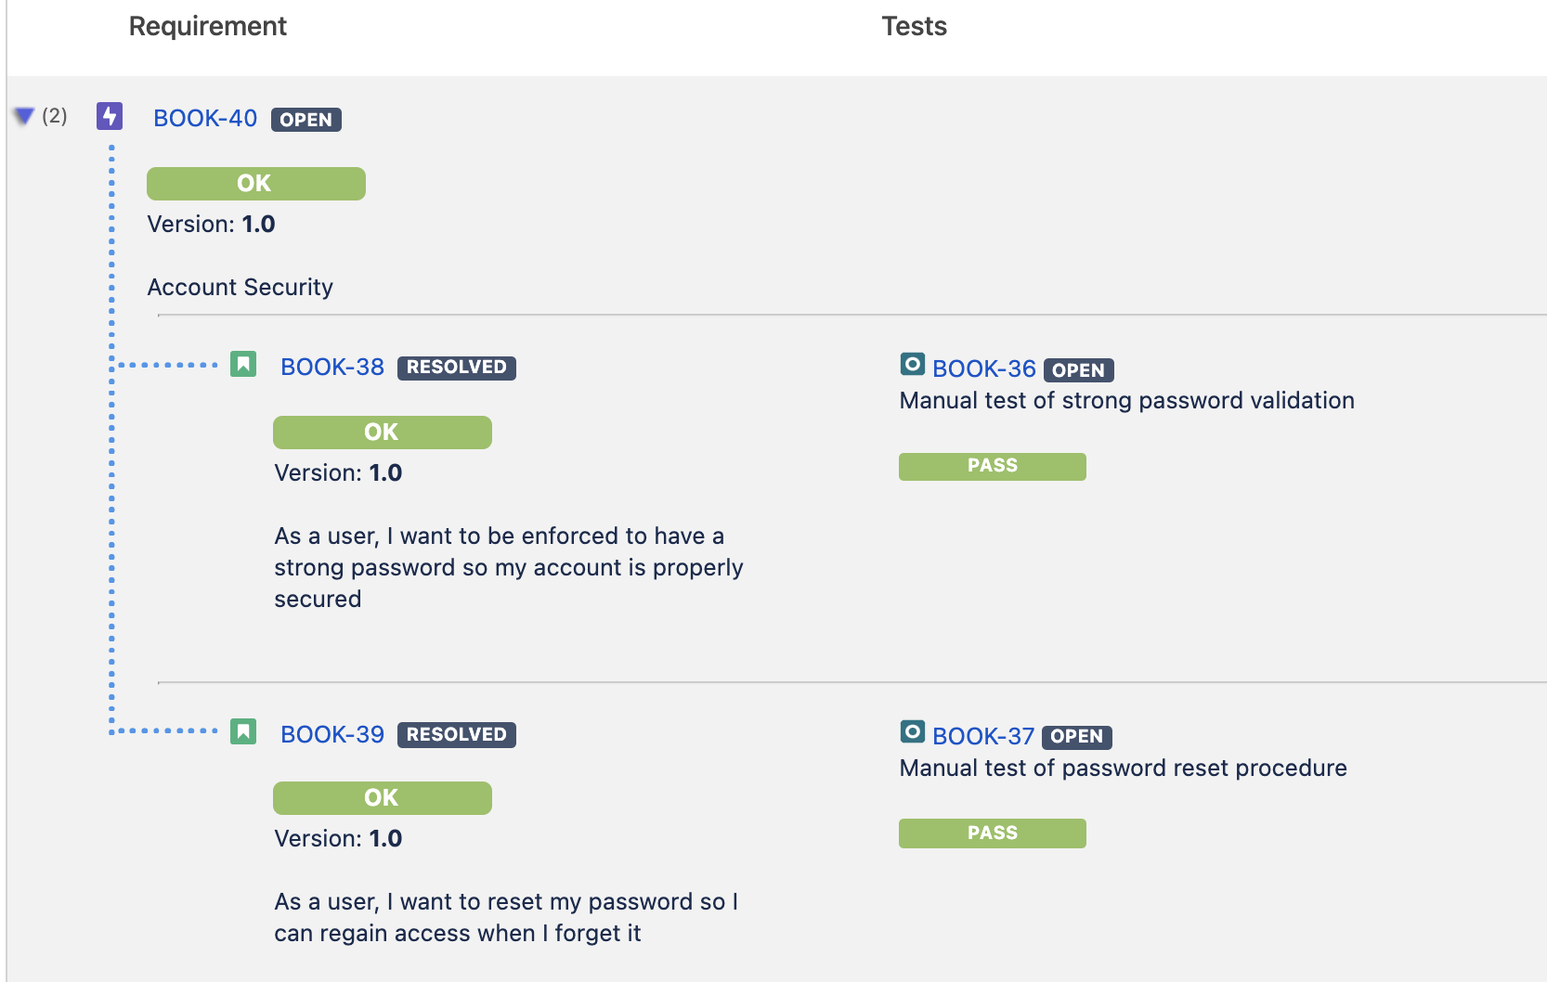Viewport: 1547px width, 982px height.
Task: Open the BOOK-36 test link
Action: 984,368
